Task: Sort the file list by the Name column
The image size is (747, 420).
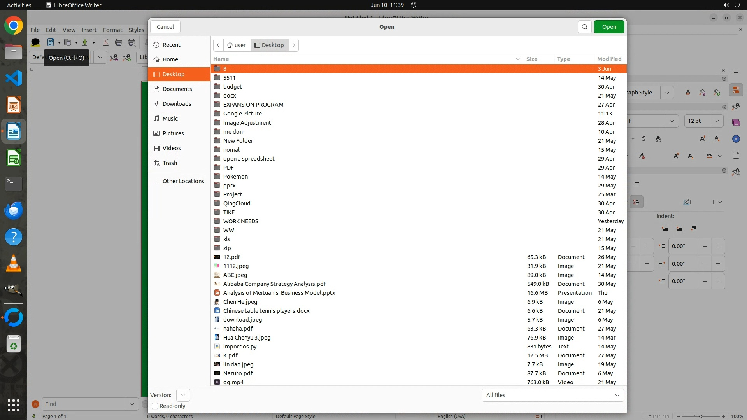Action: point(221,59)
